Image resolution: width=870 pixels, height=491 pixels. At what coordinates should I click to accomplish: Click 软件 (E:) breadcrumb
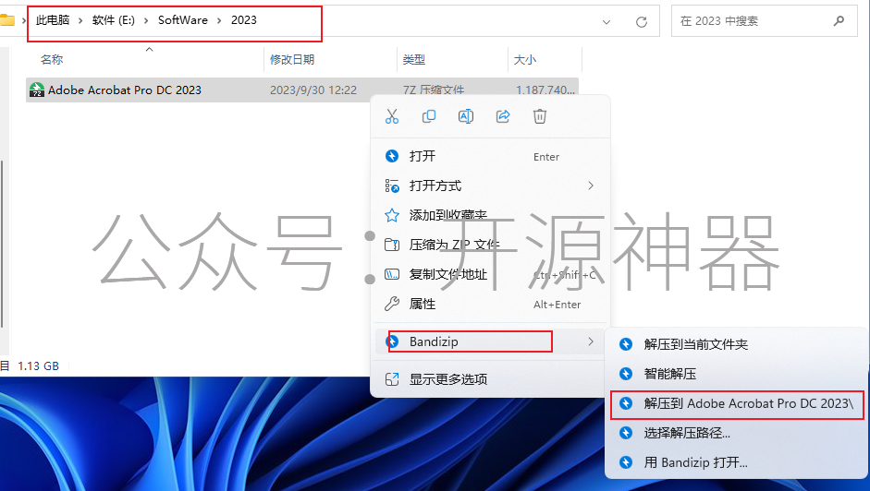(x=114, y=20)
